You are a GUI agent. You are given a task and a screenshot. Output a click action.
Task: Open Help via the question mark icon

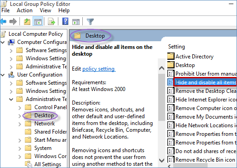(65, 21)
